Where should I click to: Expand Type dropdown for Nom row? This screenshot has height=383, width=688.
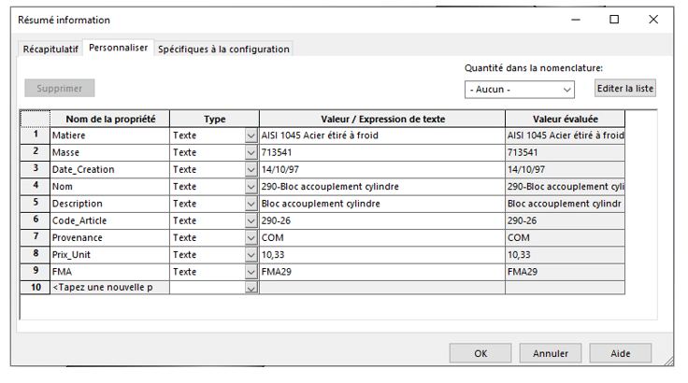click(x=251, y=187)
